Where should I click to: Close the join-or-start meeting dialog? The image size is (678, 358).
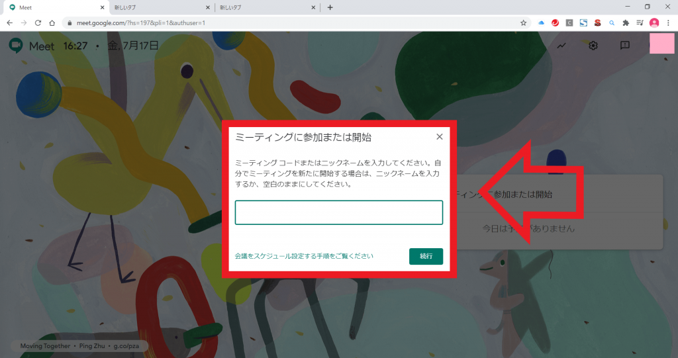[x=440, y=136]
